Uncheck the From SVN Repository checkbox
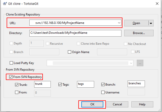The image size is (162, 112). point(11,77)
